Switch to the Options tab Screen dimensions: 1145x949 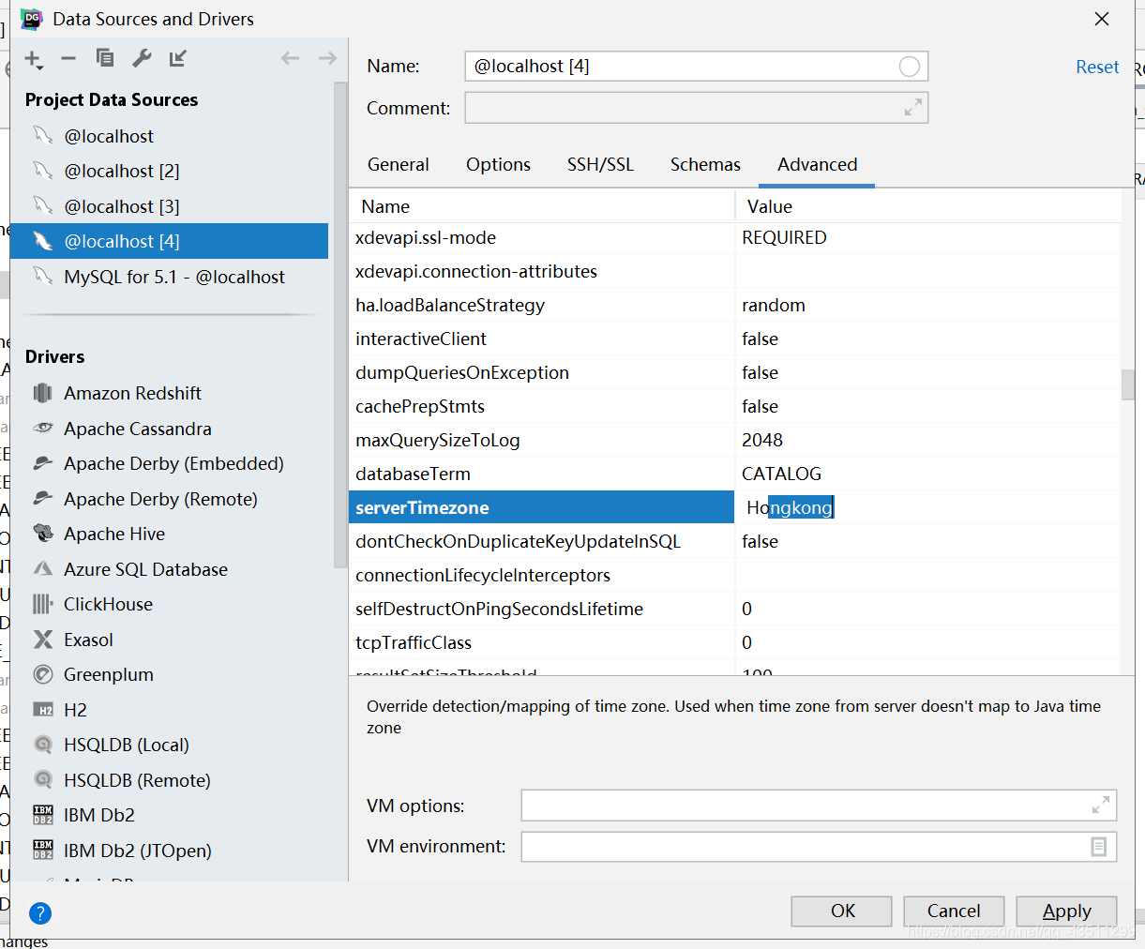click(x=498, y=164)
